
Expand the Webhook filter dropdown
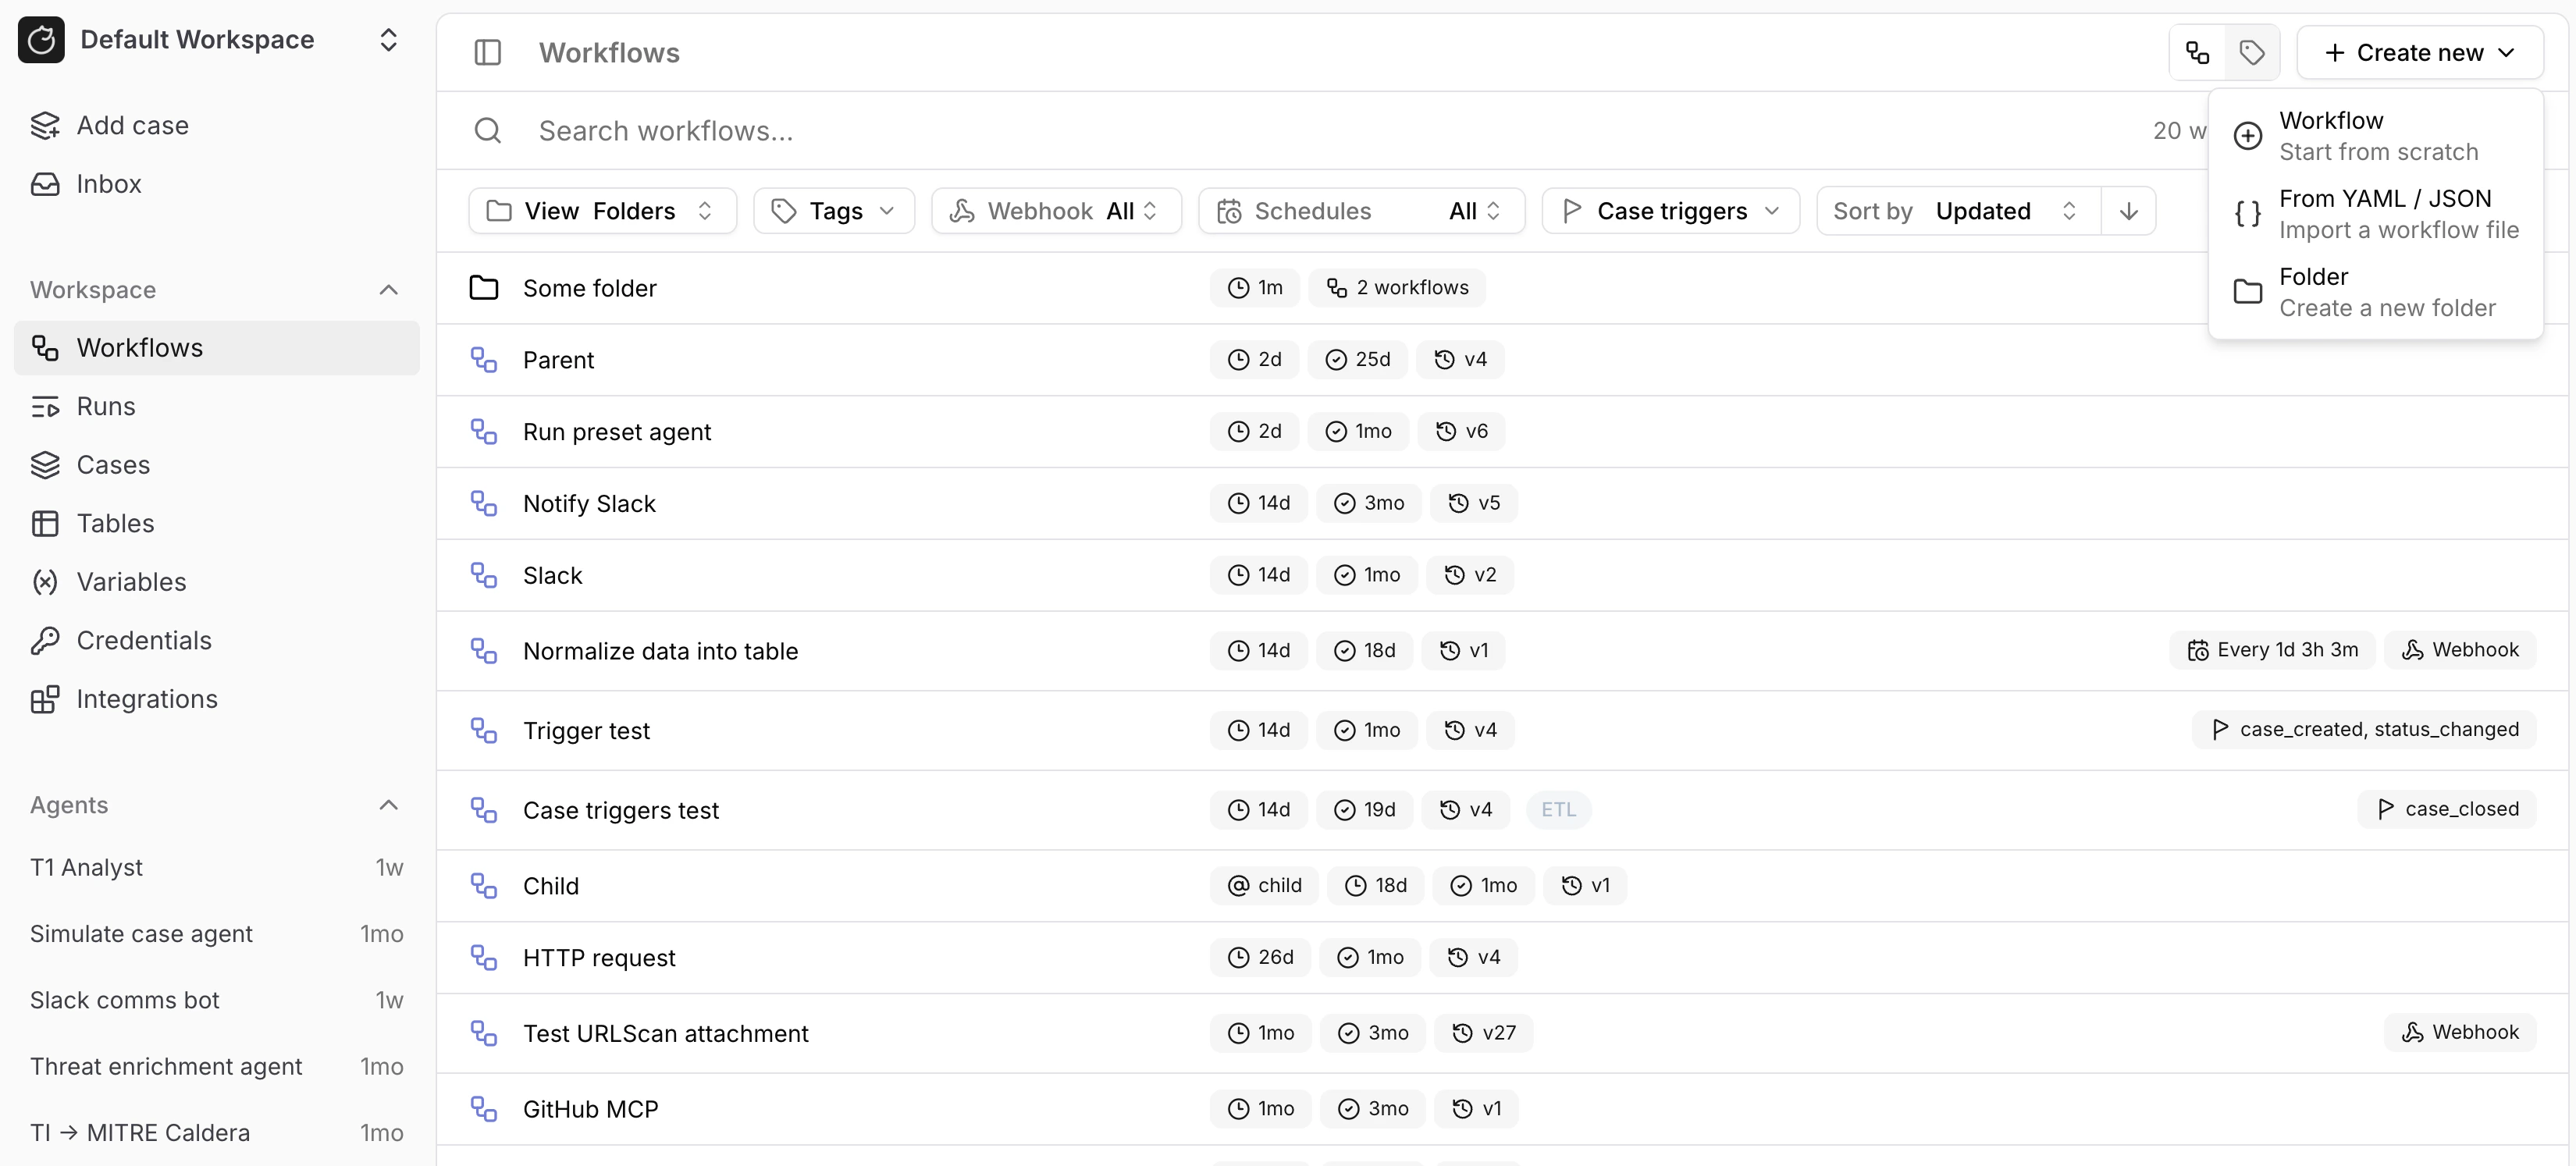point(1055,210)
